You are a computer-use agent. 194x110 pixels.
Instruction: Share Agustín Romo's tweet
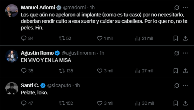(185, 71)
